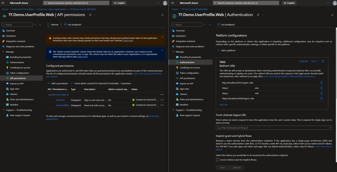Open Copilot in the left portal header
This screenshot has width=337, height=172.
(119, 3)
